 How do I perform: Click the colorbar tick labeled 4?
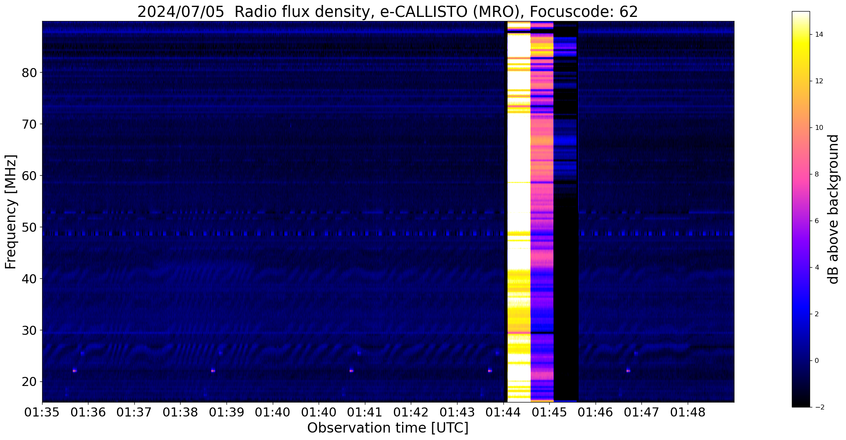[x=817, y=268]
